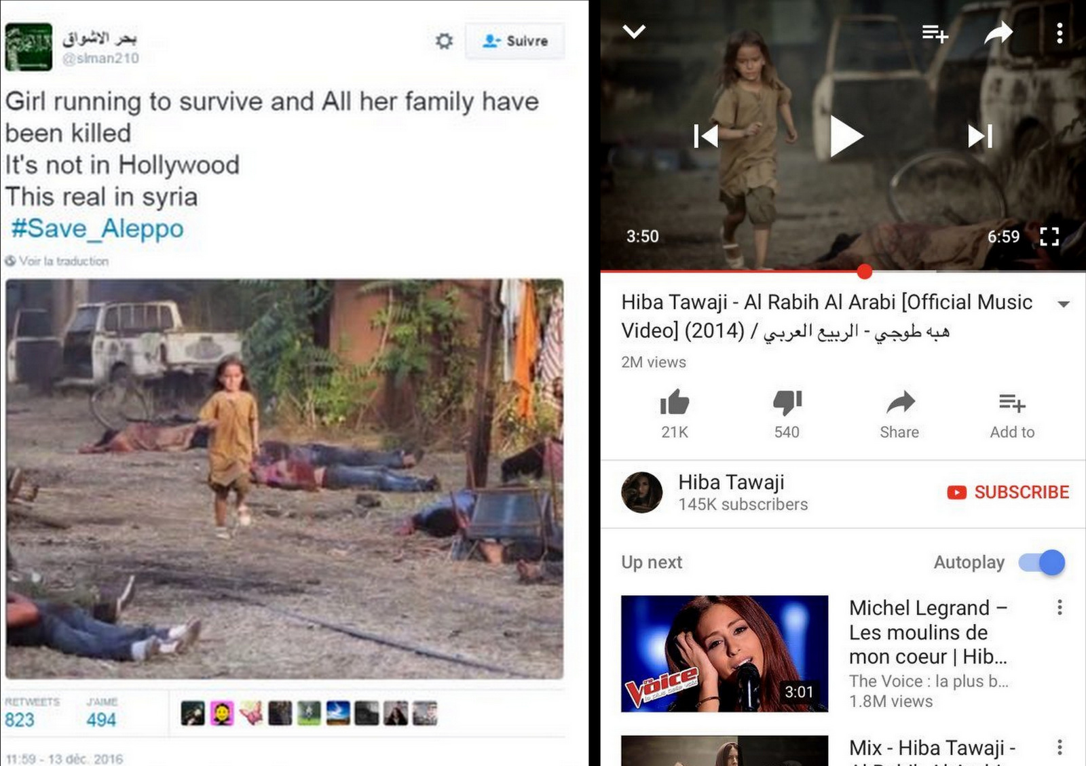The width and height of the screenshot is (1086, 766).
Task: Open the Michel Legrand video title
Action: pos(928,632)
